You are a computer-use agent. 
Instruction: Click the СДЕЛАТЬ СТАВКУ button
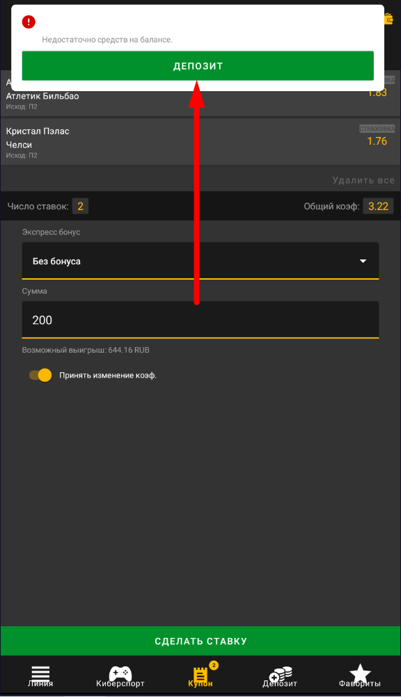click(x=200, y=641)
